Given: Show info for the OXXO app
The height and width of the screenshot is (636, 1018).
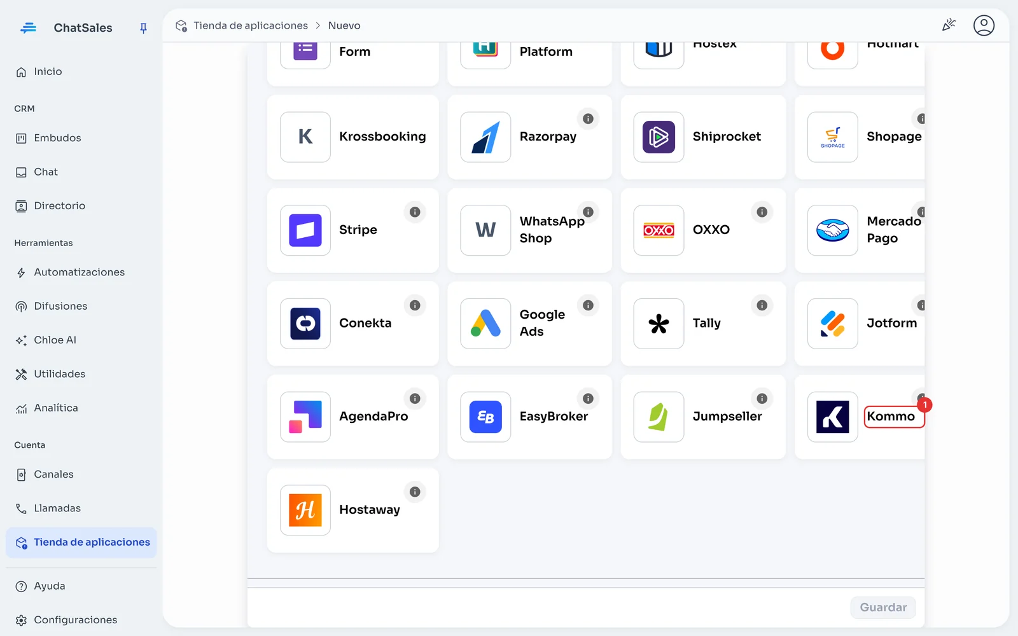Looking at the screenshot, I should click(x=762, y=212).
